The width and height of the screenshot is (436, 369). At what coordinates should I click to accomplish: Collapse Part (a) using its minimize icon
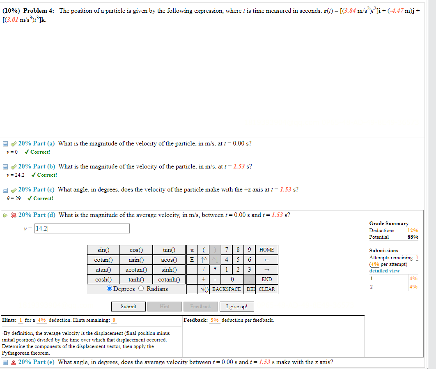5,143
